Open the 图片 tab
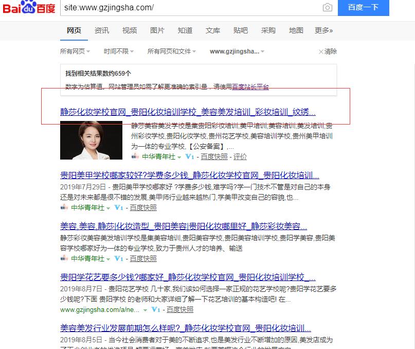The image size is (415, 349). pyautogui.click(x=157, y=30)
